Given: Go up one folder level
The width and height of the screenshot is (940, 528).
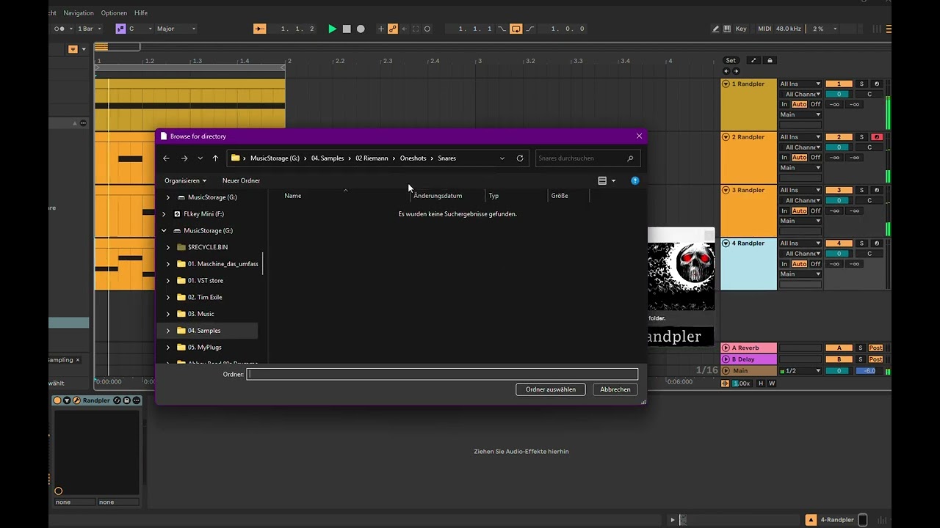Looking at the screenshot, I should [215, 158].
